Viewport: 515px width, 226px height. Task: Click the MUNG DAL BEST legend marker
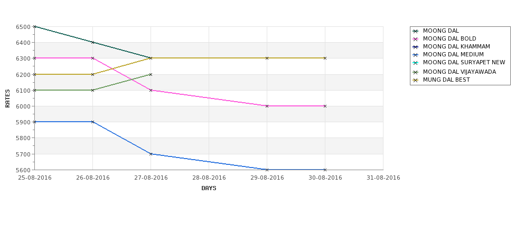click(x=416, y=80)
